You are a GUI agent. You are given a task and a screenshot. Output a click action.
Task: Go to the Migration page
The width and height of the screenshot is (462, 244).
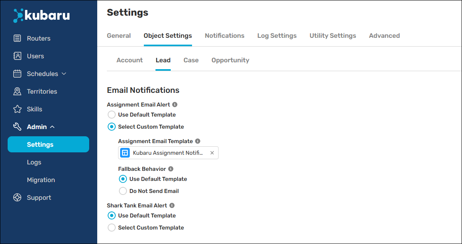(x=41, y=180)
